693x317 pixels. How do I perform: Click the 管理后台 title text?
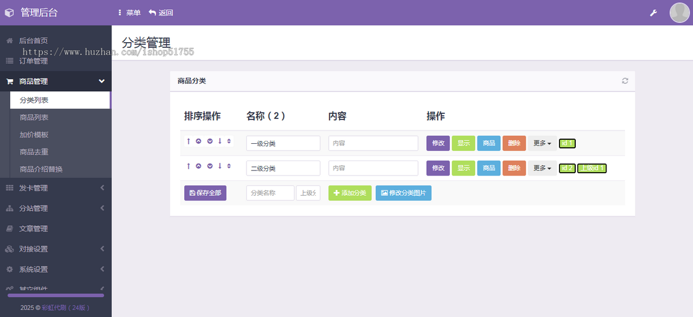click(x=39, y=12)
